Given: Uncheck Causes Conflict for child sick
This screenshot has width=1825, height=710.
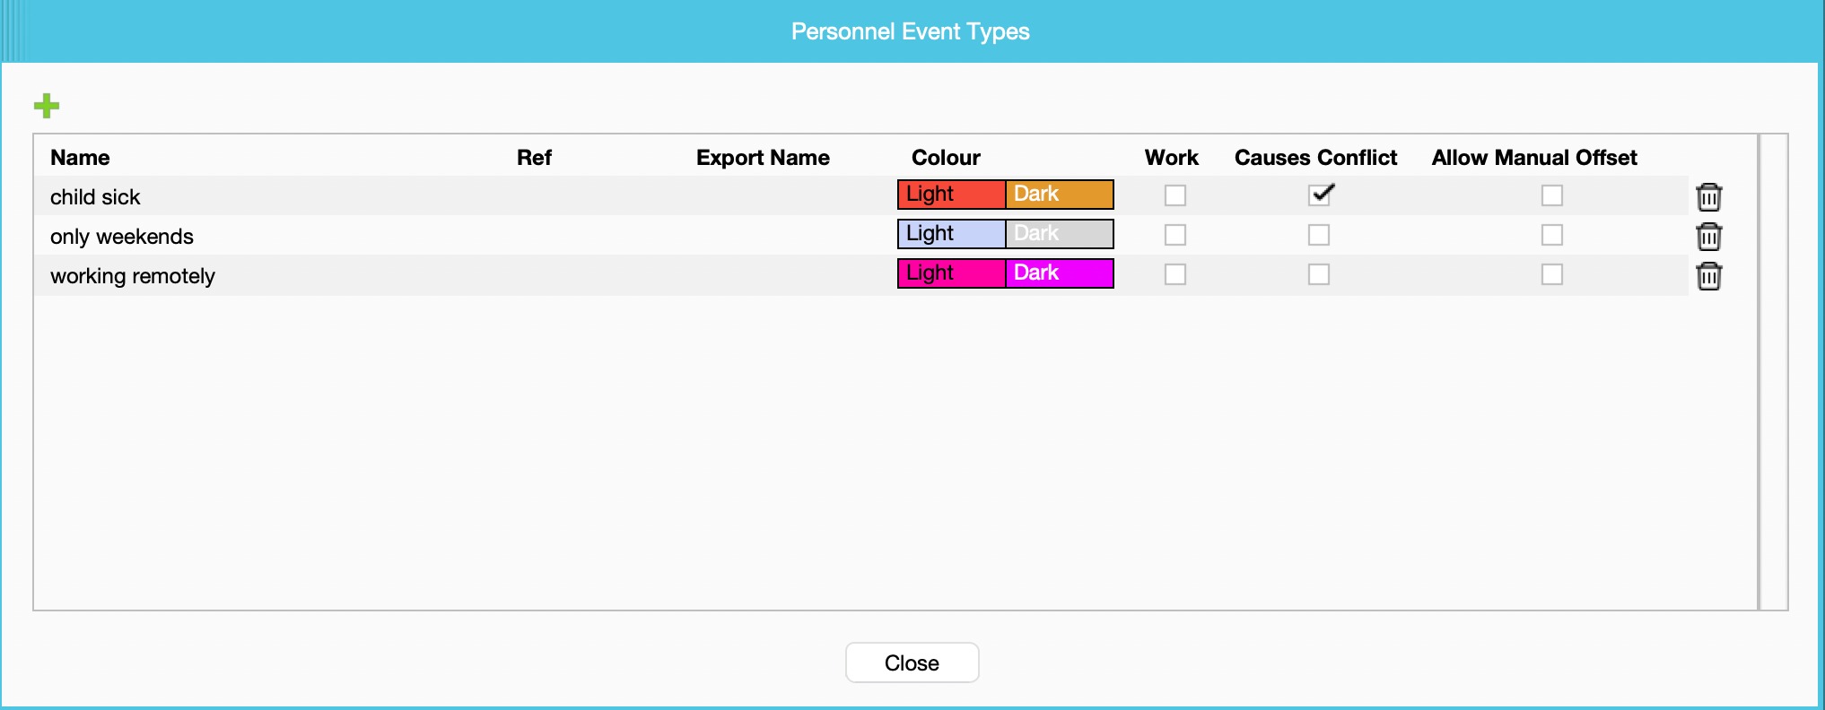Looking at the screenshot, I should 1320,195.
